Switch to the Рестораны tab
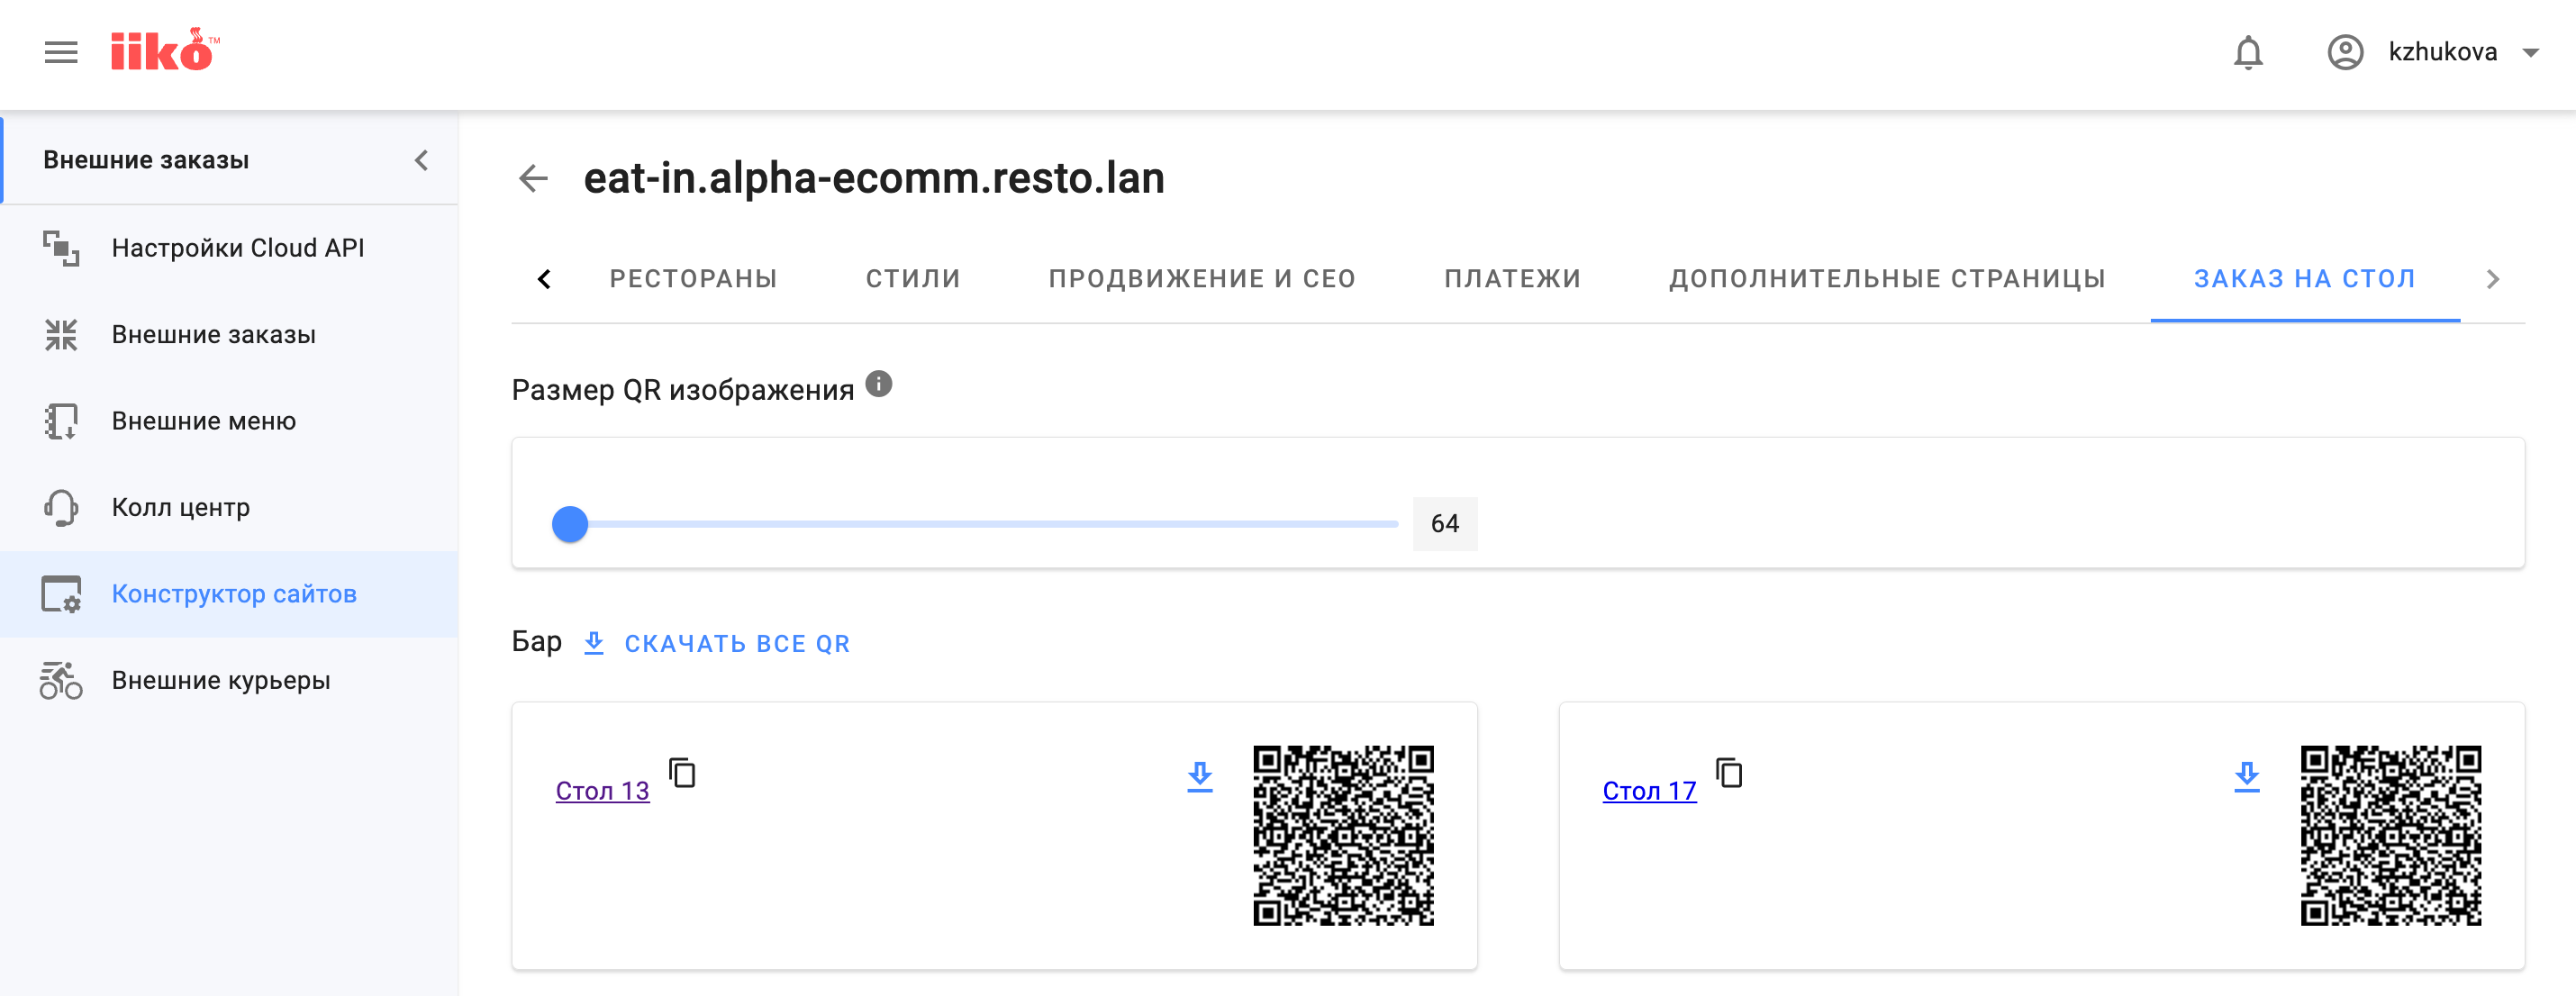The height and width of the screenshot is (996, 2576). pyautogui.click(x=694, y=279)
